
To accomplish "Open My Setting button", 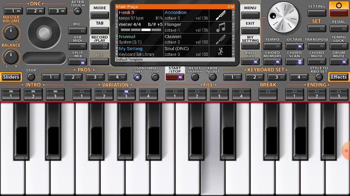I will pyautogui.click(x=250, y=46).
